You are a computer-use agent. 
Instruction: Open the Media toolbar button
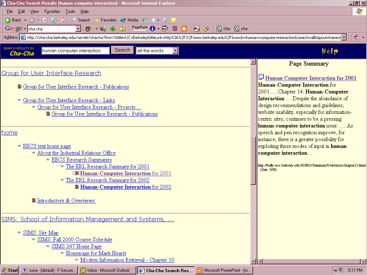point(129,20)
